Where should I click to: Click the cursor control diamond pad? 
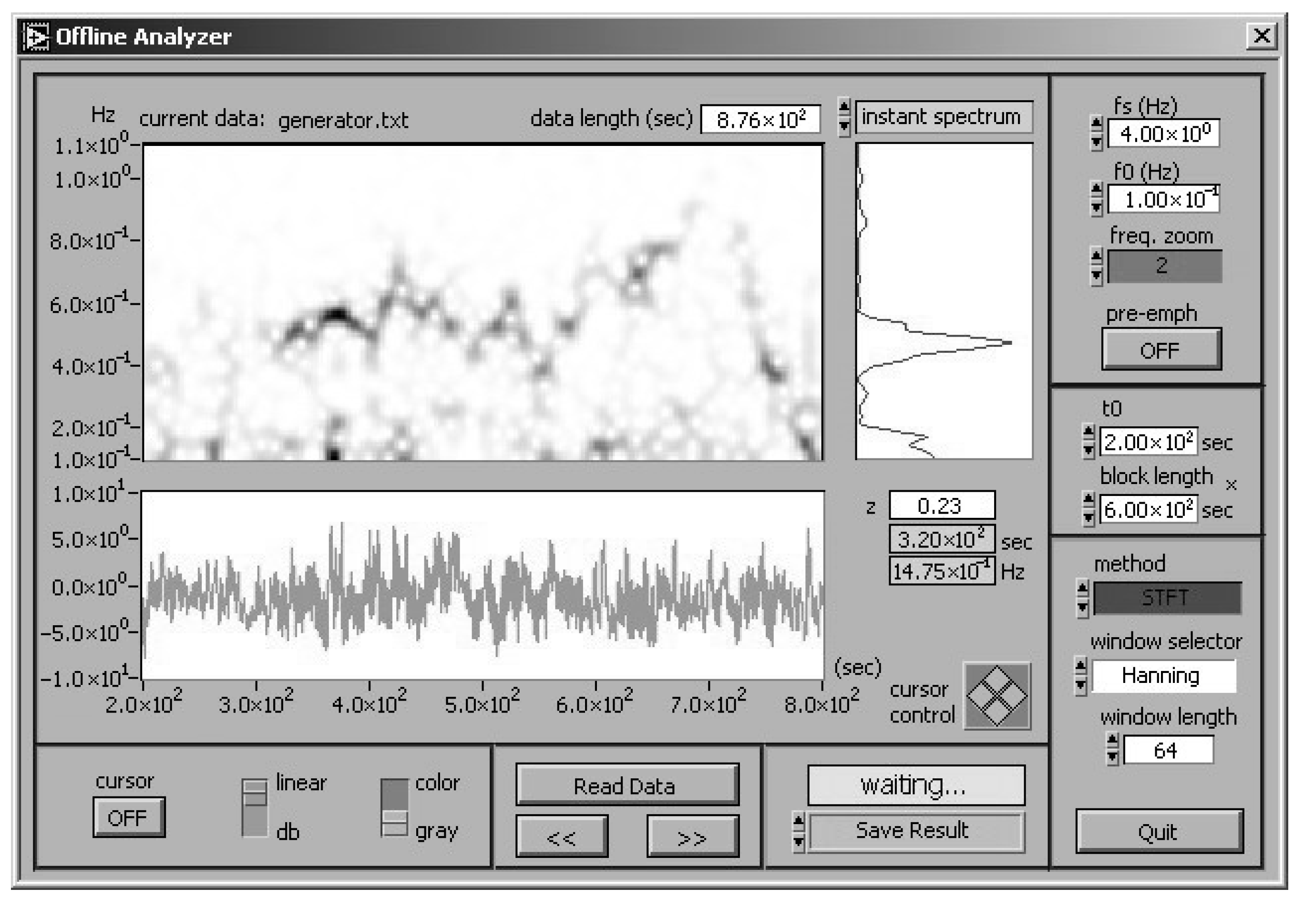click(997, 696)
